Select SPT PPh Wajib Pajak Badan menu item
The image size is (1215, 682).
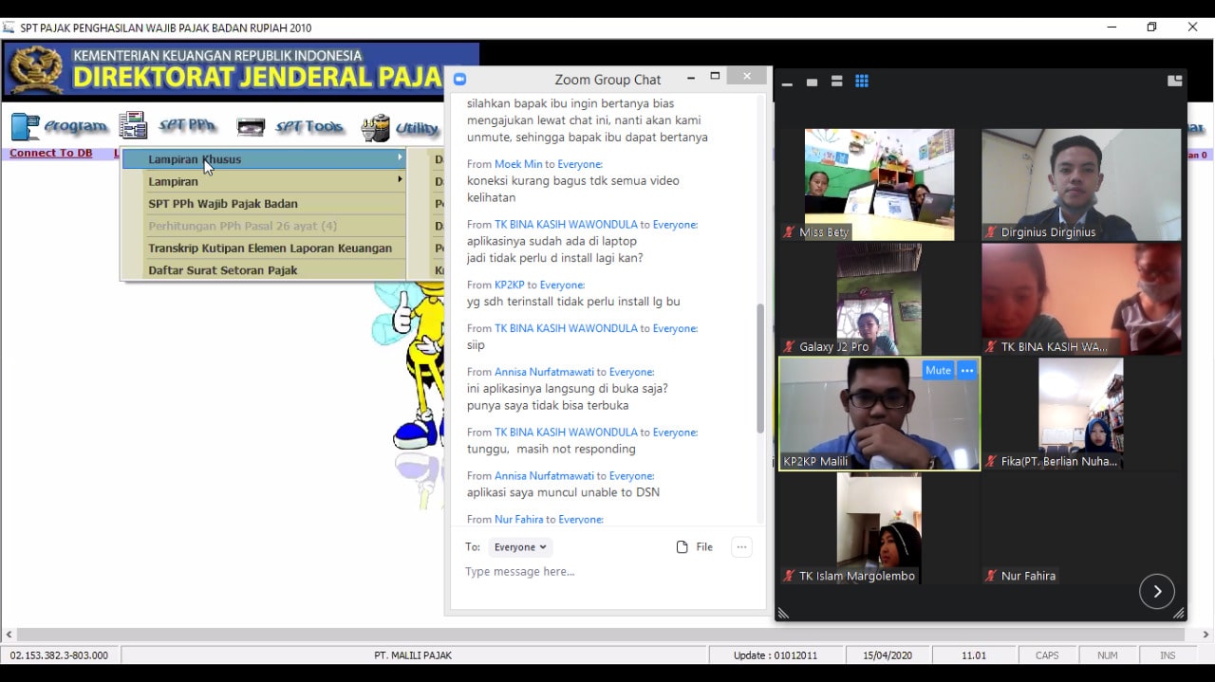(x=223, y=204)
